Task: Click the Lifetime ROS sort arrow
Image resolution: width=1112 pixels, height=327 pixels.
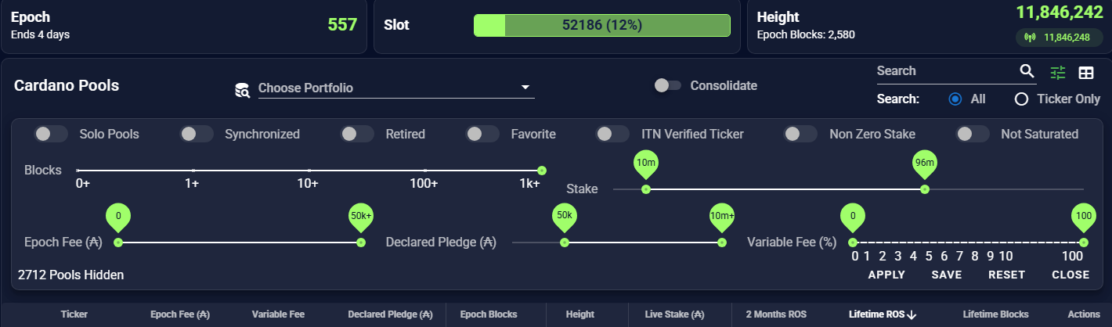Action: pyautogui.click(x=912, y=314)
